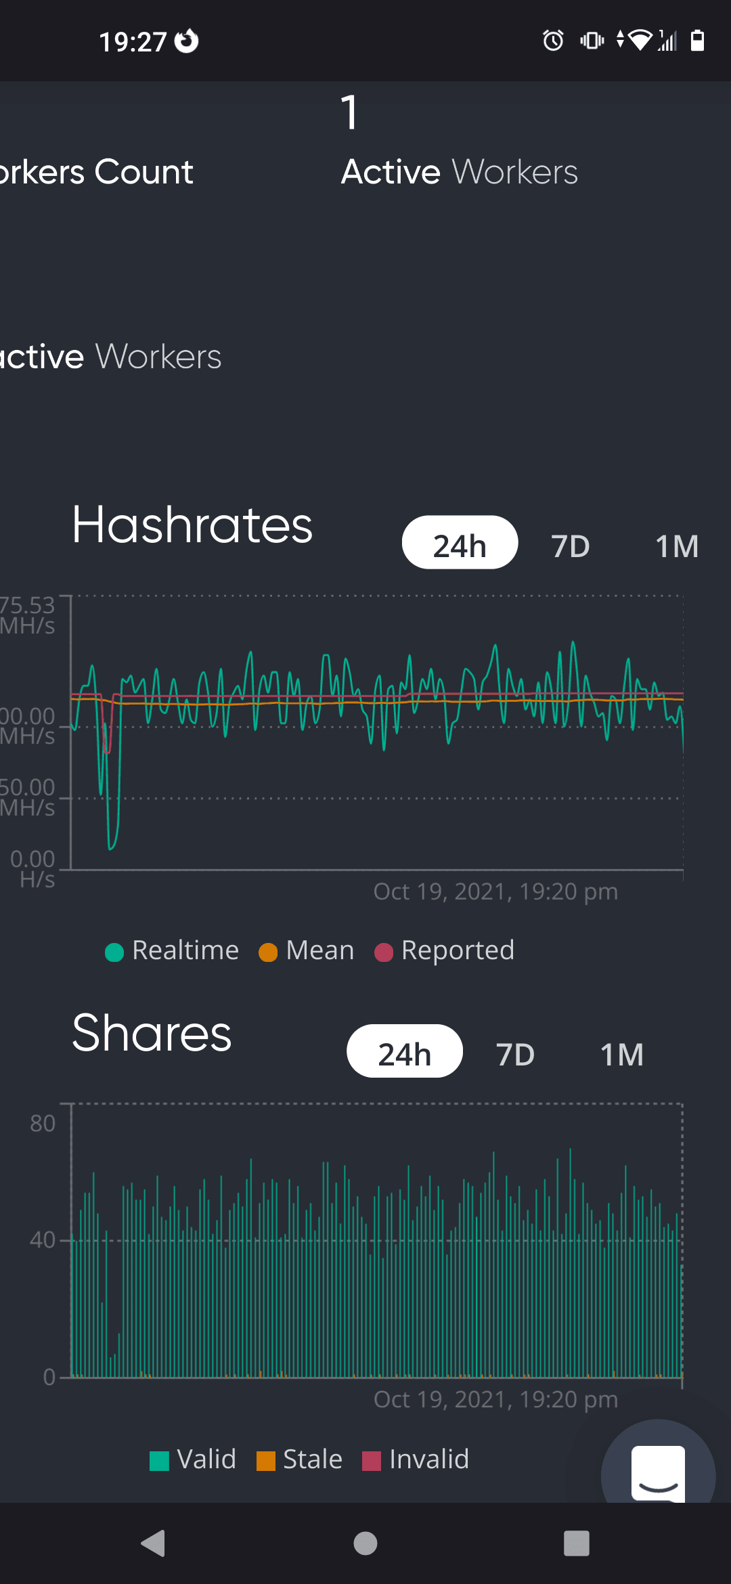Switch Shares chart to 1M
This screenshot has width=731, height=1584.
pos(622,1054)
